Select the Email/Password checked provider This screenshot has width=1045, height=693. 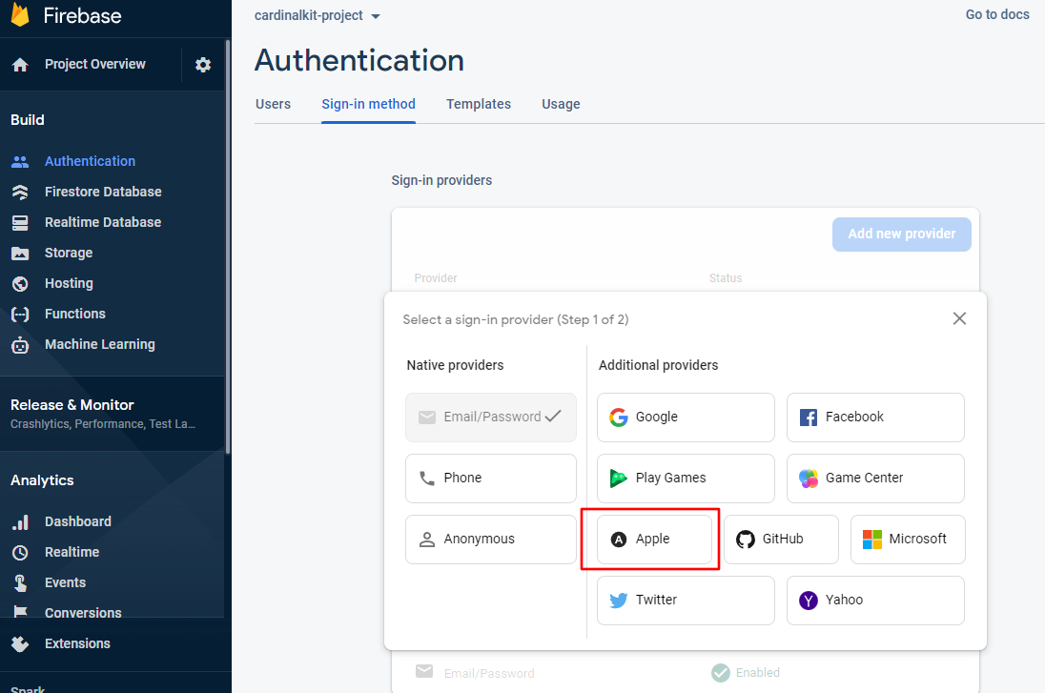tap(490, 417)
